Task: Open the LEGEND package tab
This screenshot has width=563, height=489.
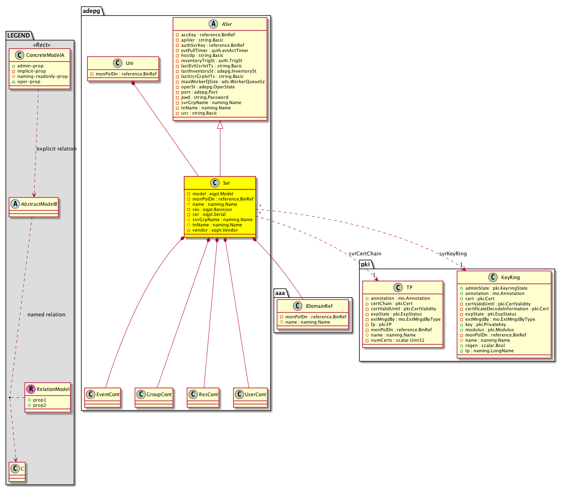Action: (x=18, y=36)
